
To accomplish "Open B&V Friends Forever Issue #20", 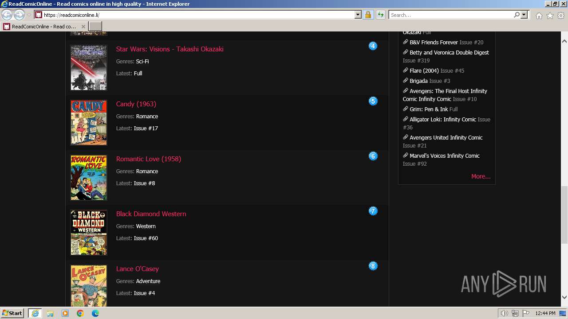I will click(446, 43).
